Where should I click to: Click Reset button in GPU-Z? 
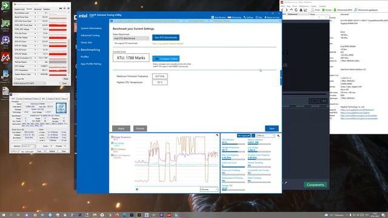pyautogui.click(x=65, y=79)
